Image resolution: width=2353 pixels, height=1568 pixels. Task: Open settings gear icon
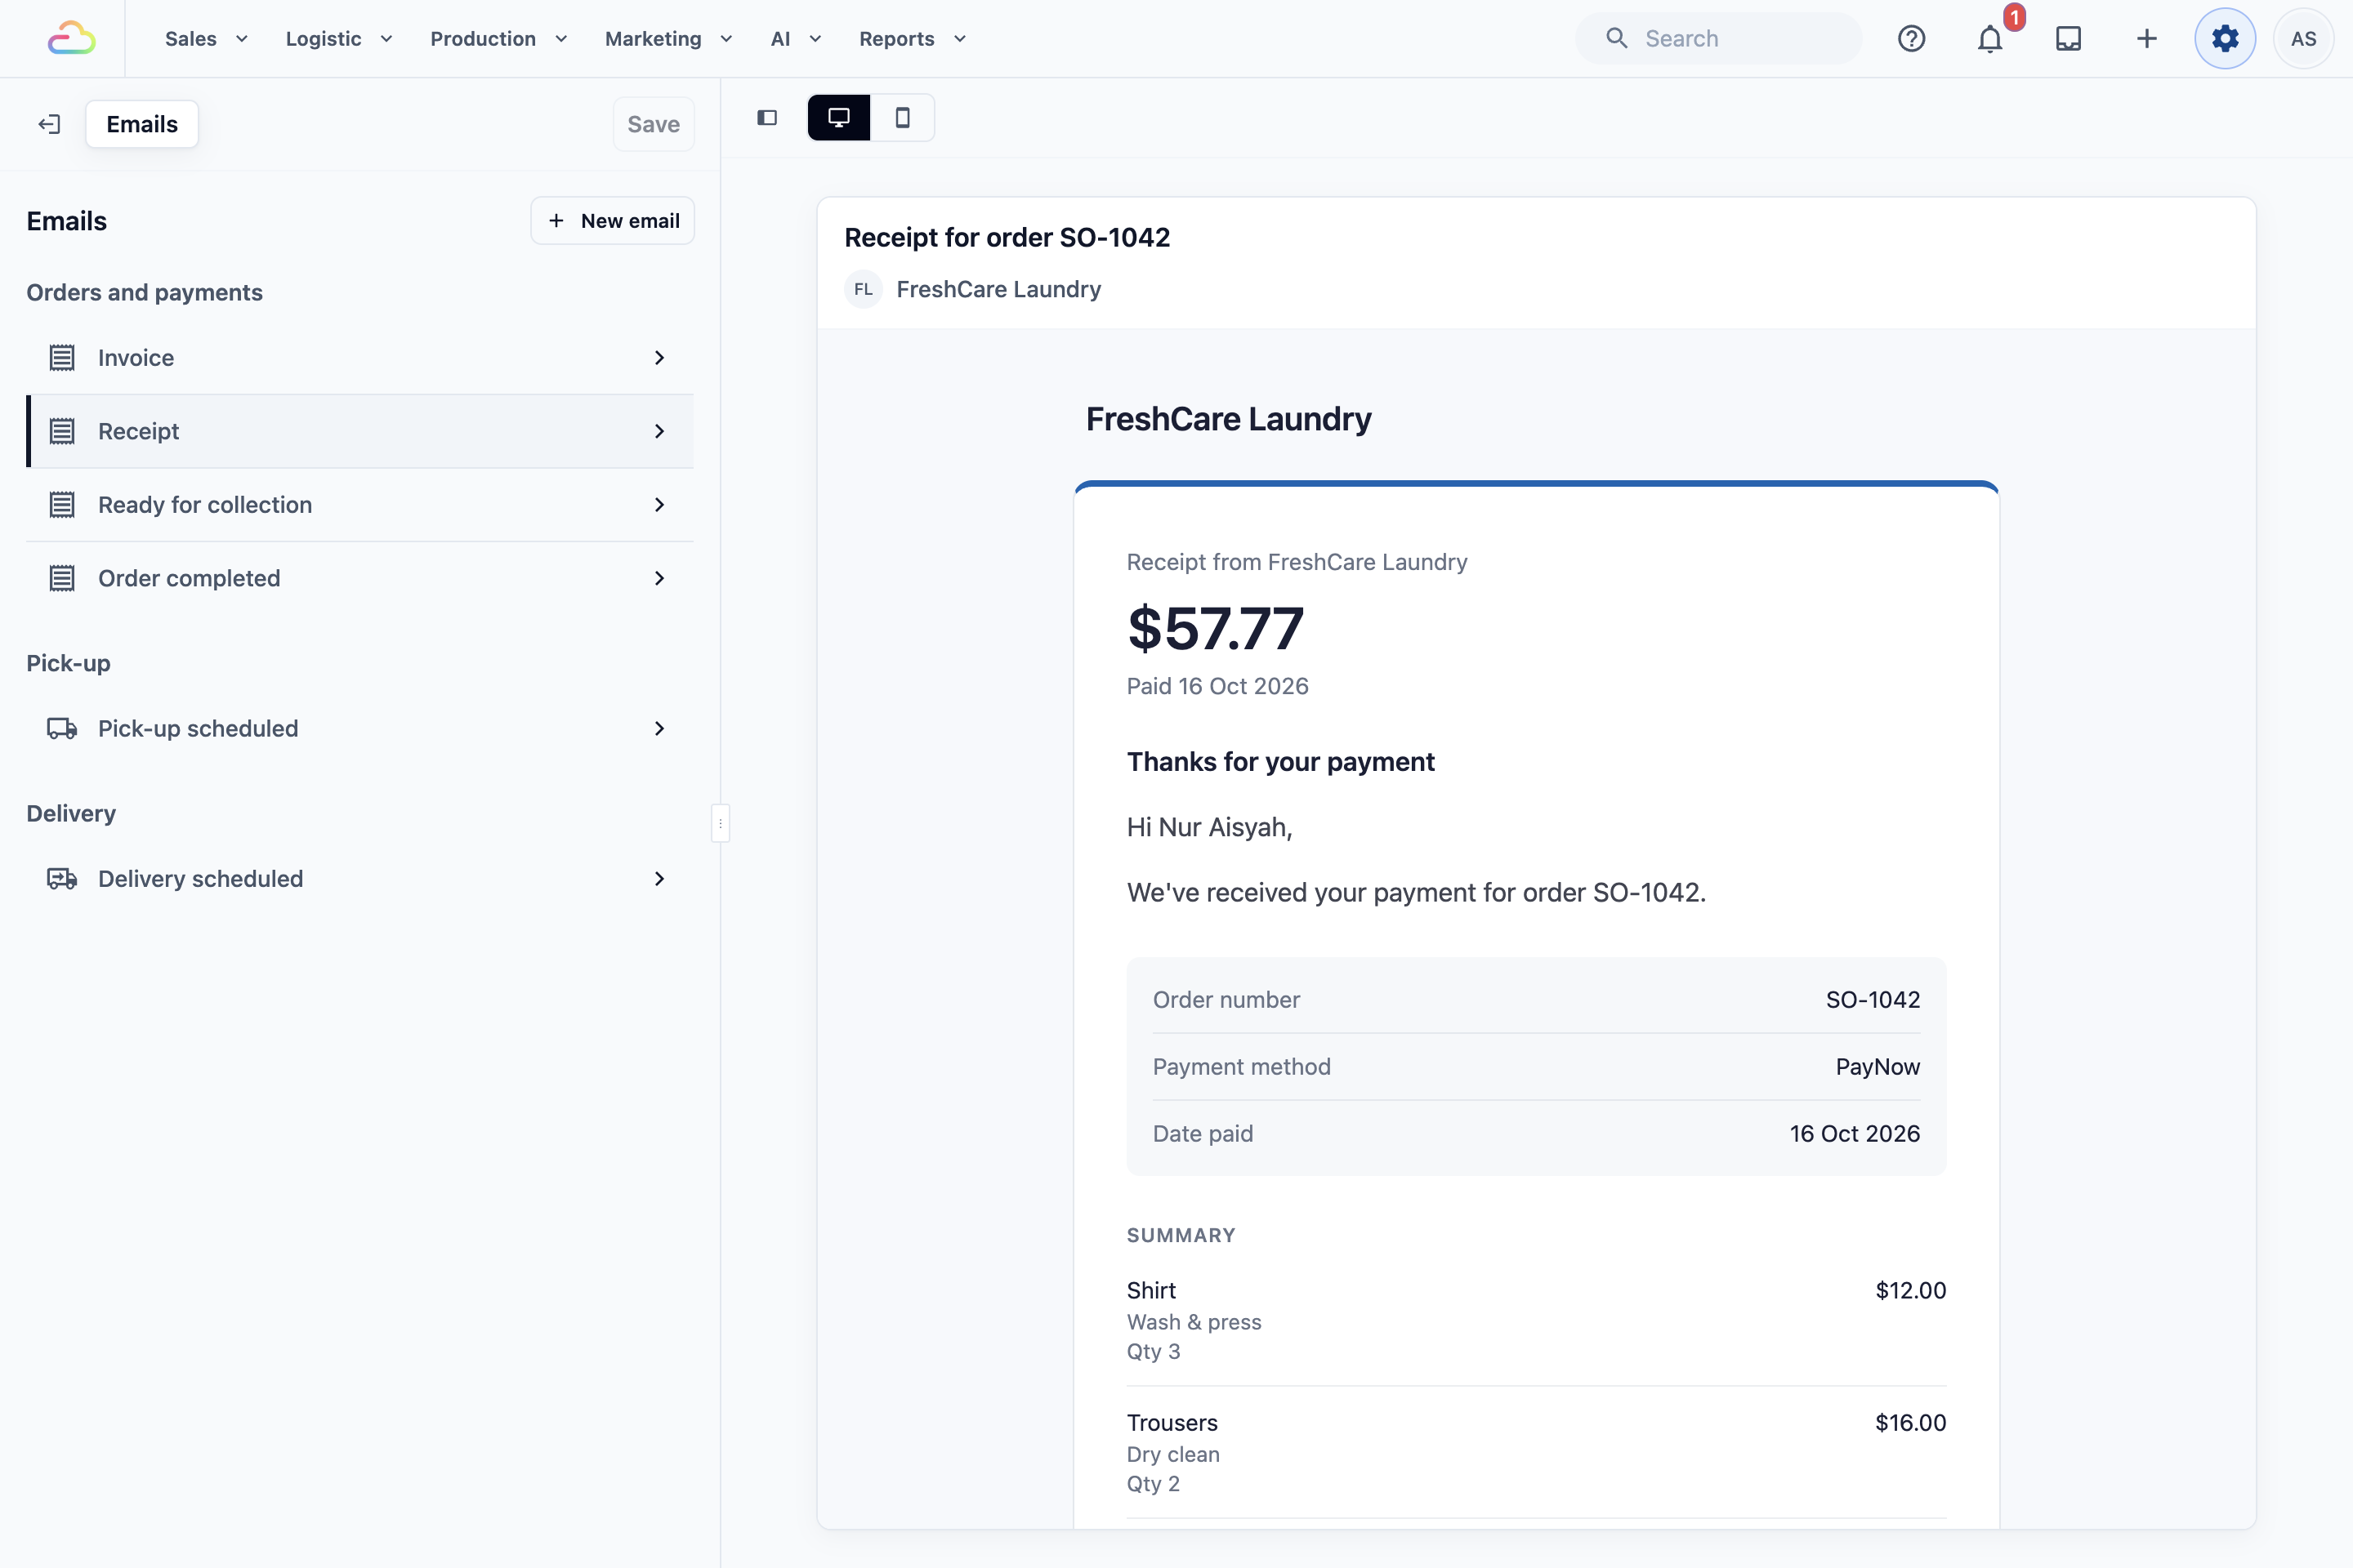point(2225,38)
